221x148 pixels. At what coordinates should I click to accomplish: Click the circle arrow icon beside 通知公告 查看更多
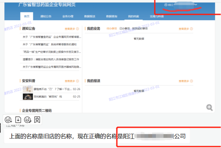tap(78, 29)
